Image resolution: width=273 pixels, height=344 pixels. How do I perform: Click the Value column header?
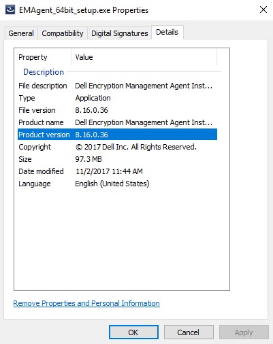pyautogui.click(x=144, y=57)
